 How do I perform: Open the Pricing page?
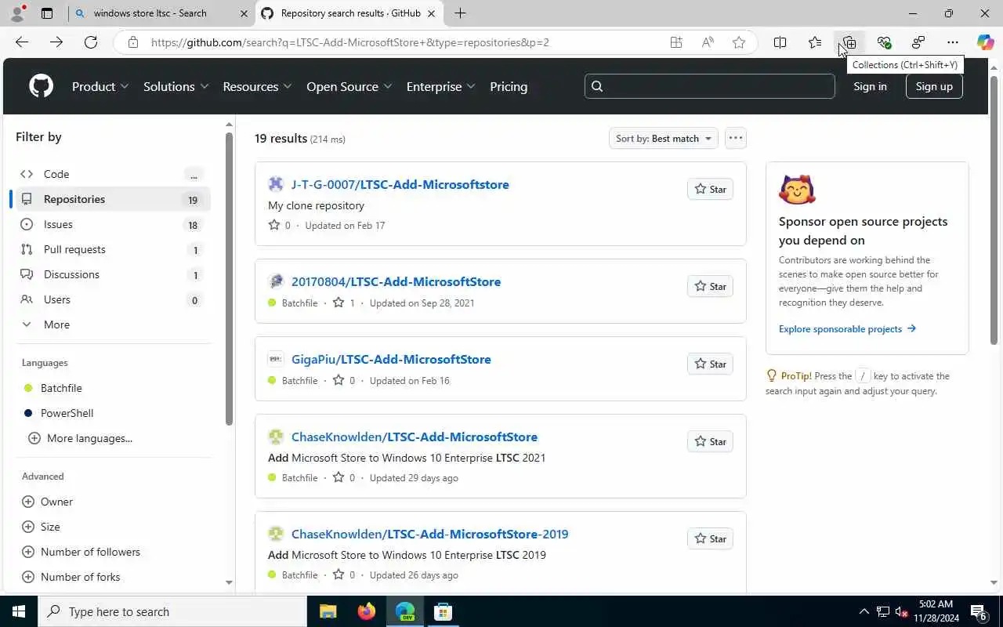click(x=509, y=86)
